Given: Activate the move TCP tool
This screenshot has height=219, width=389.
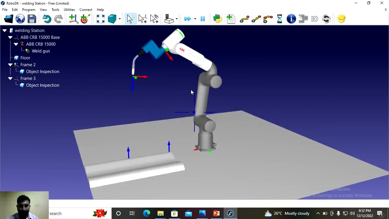Looking at the screenshot, I should (x=154, y=19).
